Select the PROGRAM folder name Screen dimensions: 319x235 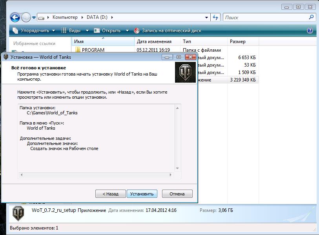point(93,50)
